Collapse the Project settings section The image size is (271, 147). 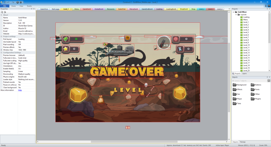pyautogui.click(x=1, y=36)
